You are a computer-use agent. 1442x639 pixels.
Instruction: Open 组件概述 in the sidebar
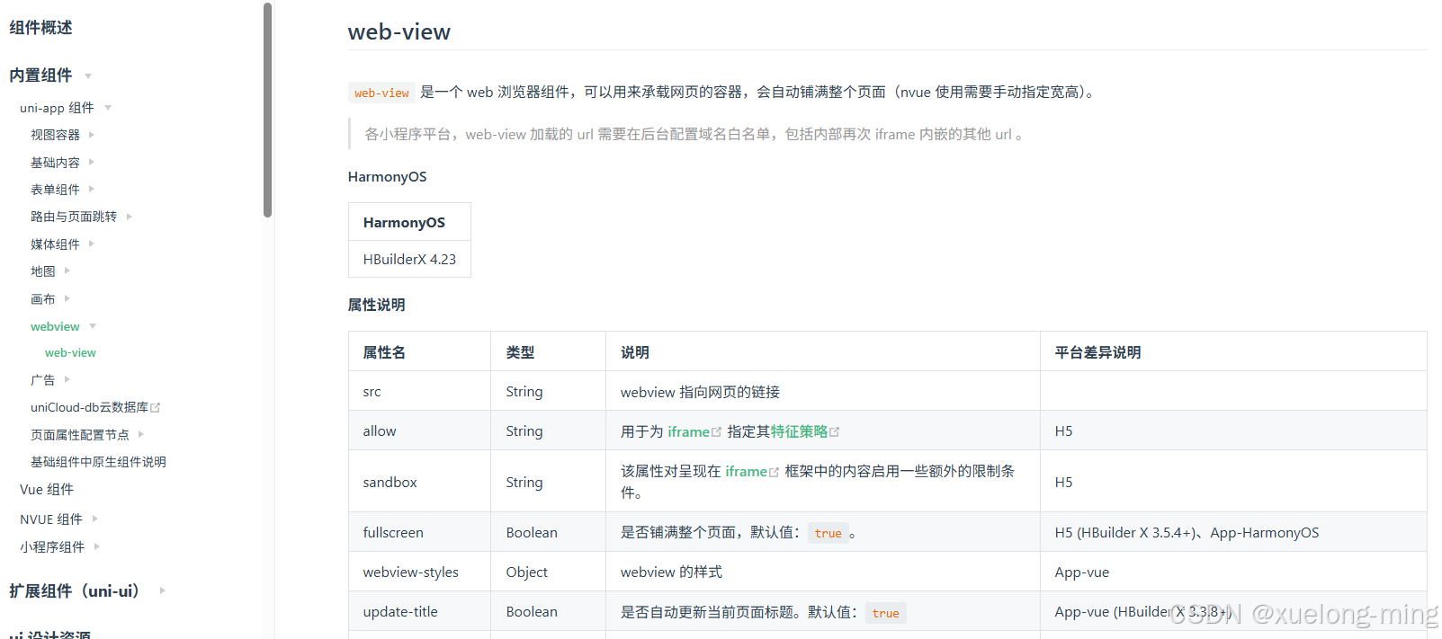[40, 28]
